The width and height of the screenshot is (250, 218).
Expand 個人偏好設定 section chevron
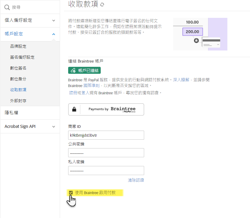pyautogui.click(x=54, y=21)
